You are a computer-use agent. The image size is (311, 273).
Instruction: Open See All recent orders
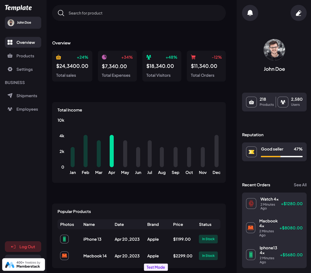click(300, 185)
